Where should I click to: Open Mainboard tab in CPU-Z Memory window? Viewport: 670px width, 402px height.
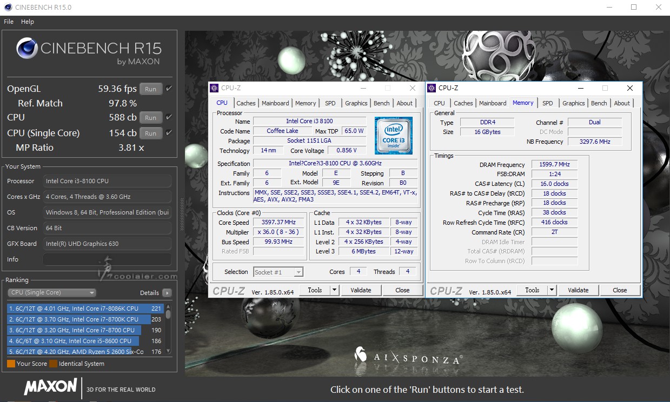coord(493,103)
